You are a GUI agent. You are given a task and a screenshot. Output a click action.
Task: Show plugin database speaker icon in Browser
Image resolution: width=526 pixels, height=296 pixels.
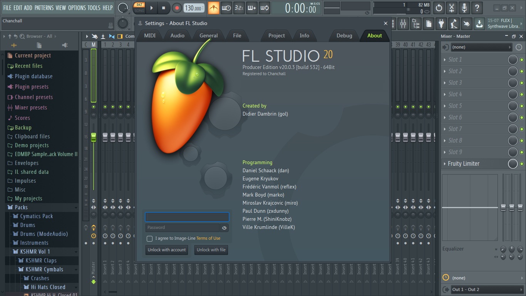click(x=65, y=45)
